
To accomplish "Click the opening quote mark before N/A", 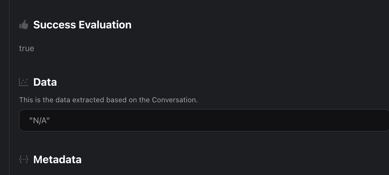I will (x=31, y=119).
